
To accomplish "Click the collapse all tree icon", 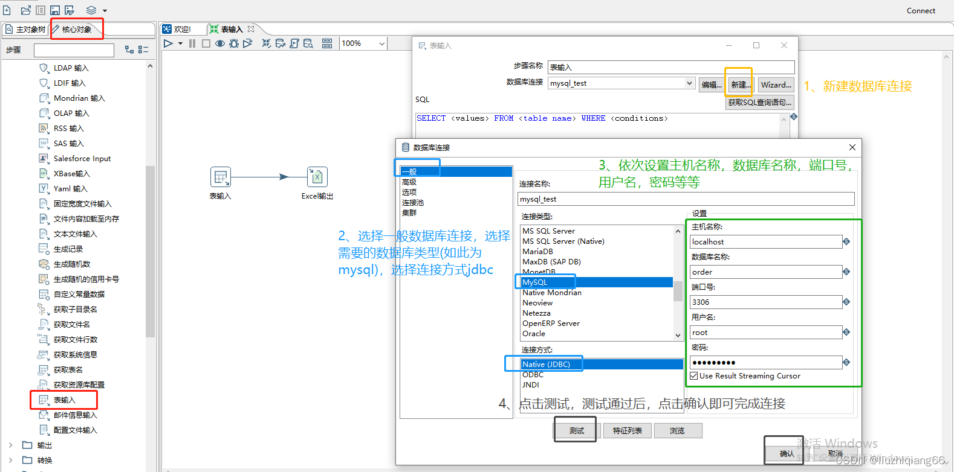I will tap(143, 49).
